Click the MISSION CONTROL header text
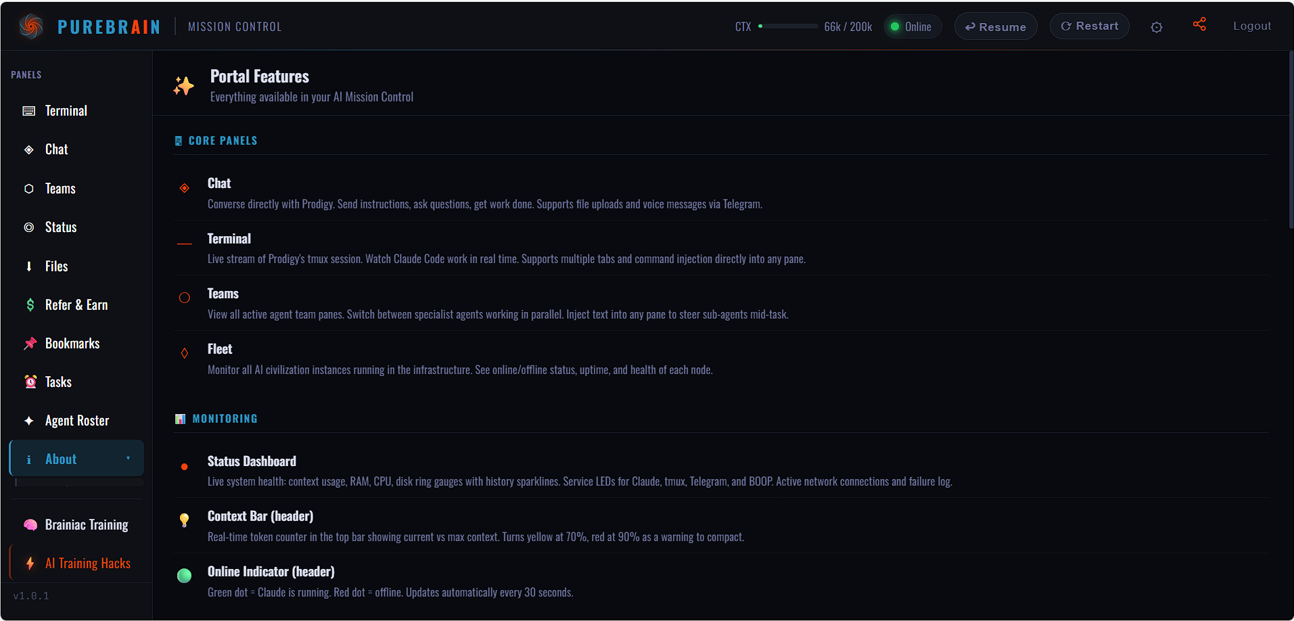This screenshot has width=1294, height=621. pyautogui.click(x=235, y=27)
